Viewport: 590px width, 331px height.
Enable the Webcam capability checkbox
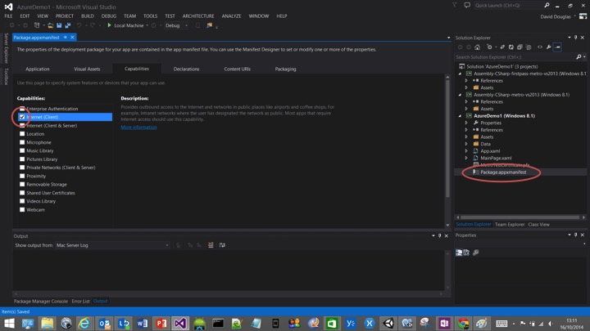(22, 209)
